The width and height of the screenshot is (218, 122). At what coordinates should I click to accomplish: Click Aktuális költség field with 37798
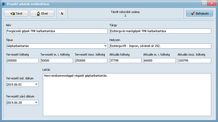click(126, 61)
